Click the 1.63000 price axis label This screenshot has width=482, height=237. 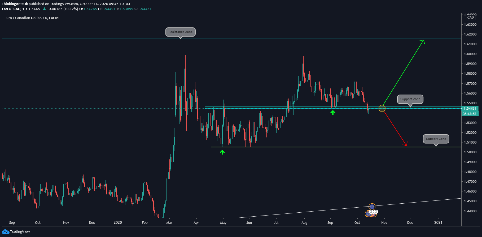tap(470, 25)
